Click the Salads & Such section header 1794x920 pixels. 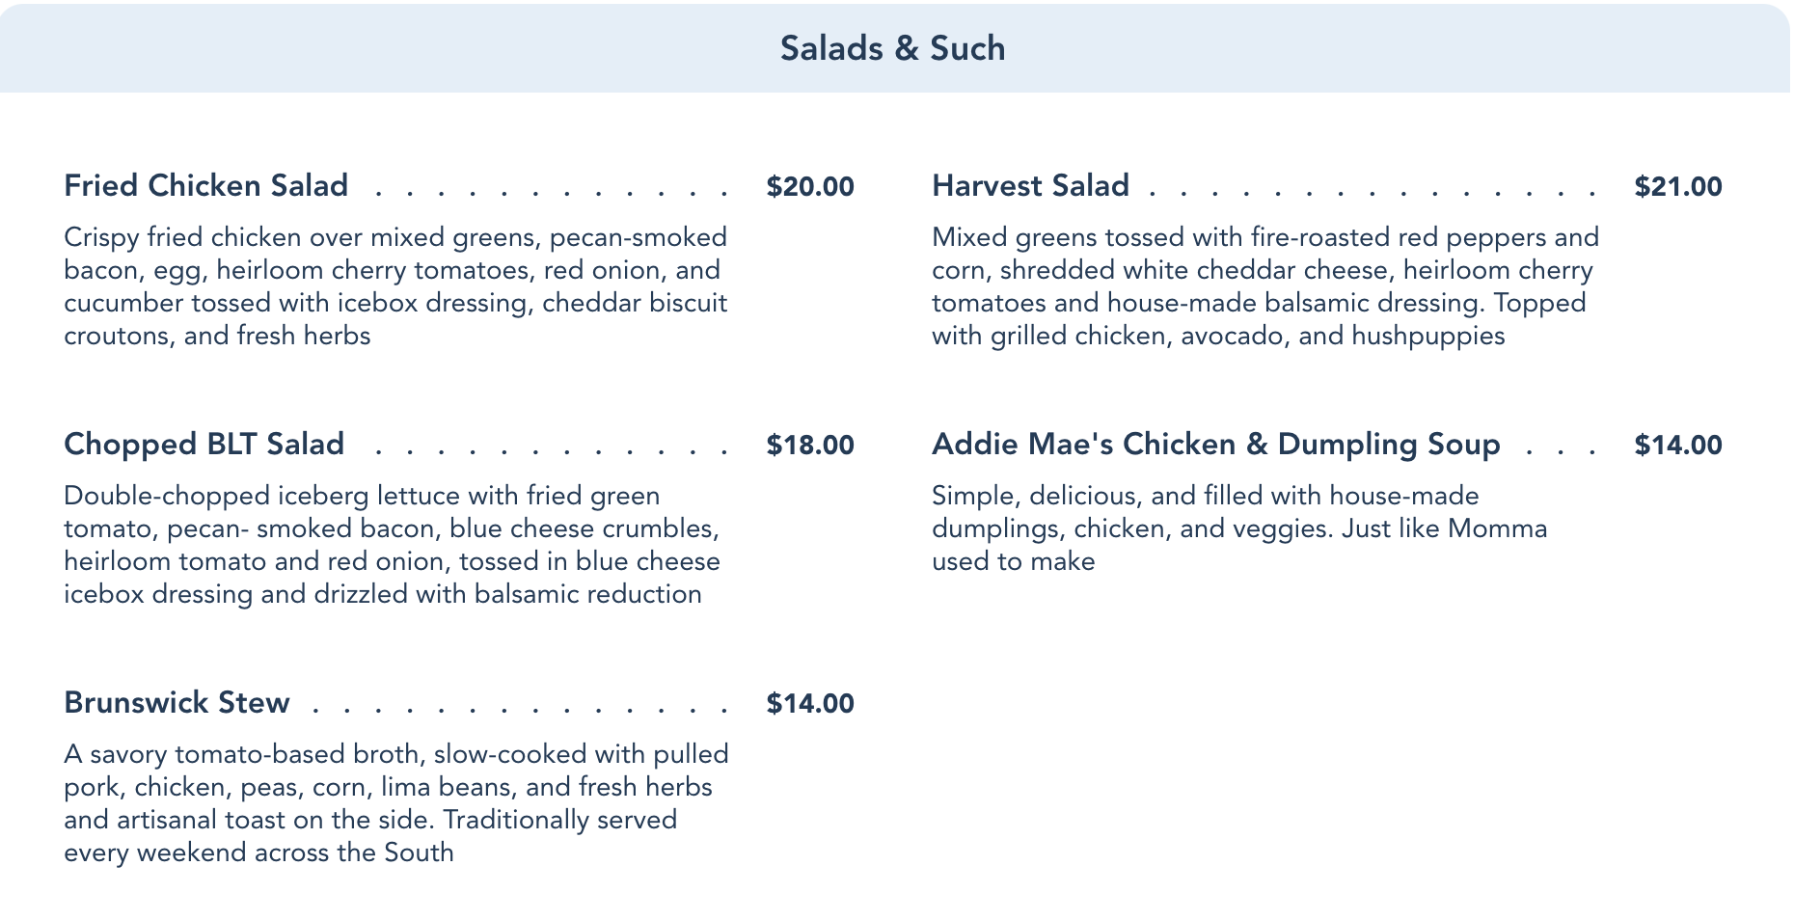pyautogui.click(x=892, y=48)
